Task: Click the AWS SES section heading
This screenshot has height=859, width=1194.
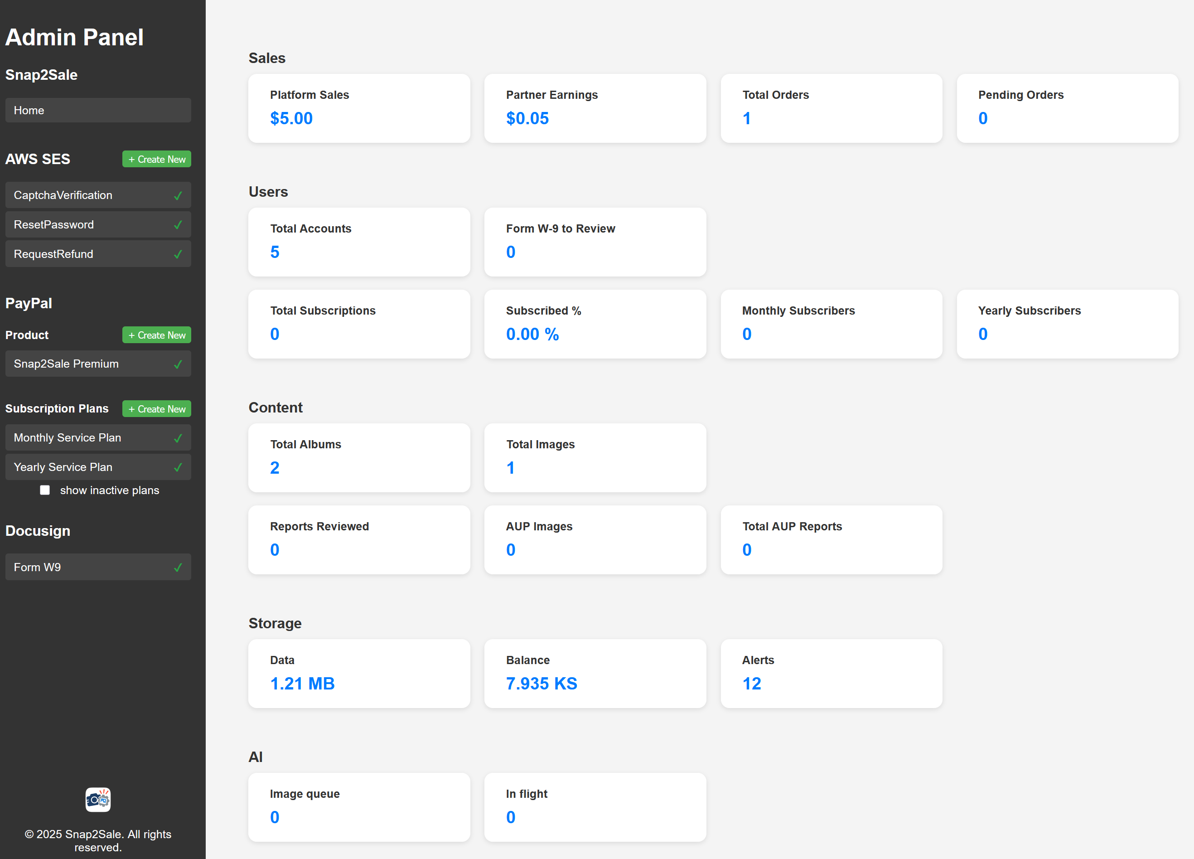Action: click(x=37, y=159)
